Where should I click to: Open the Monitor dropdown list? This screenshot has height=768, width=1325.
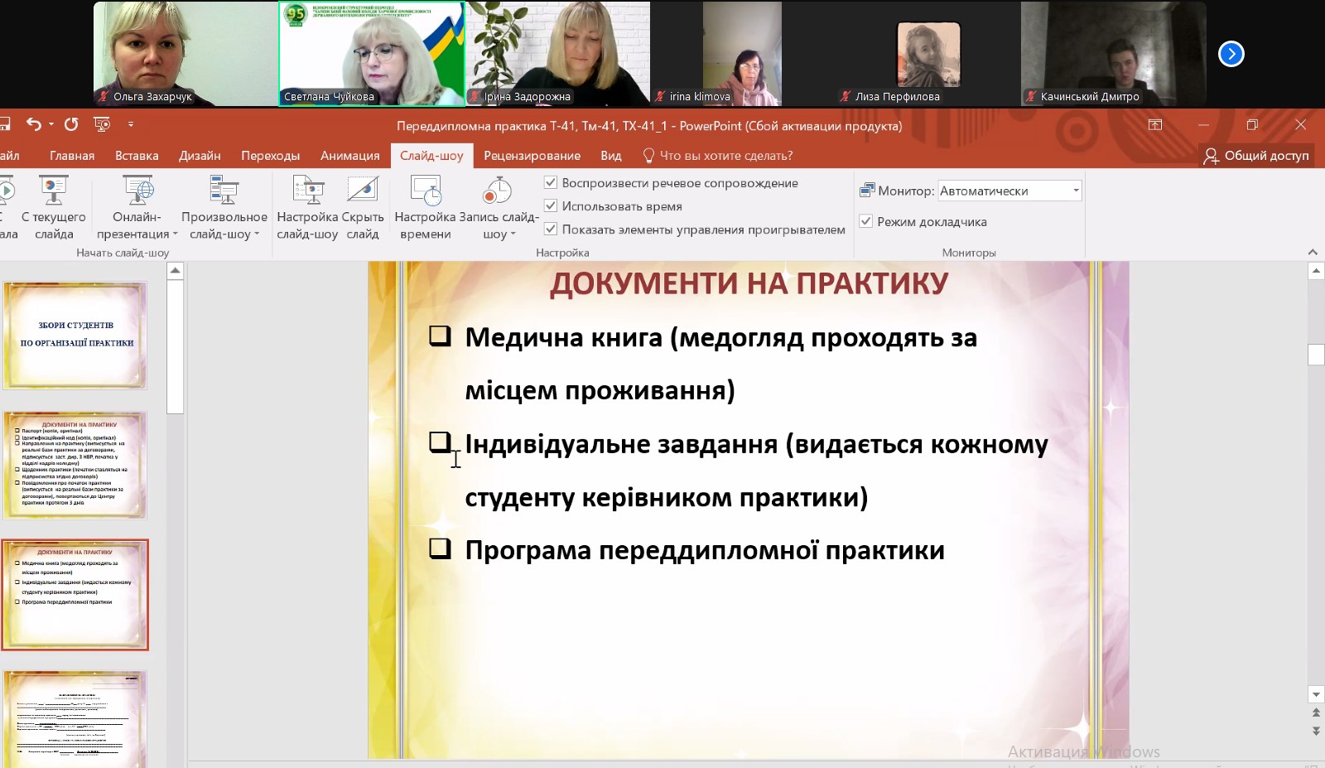tap(1075, 191)
